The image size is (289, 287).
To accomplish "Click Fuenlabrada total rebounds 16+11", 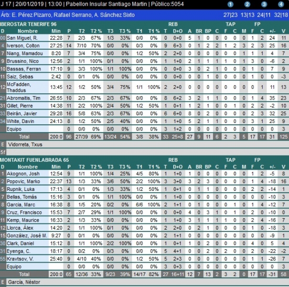I will (178, 275).
